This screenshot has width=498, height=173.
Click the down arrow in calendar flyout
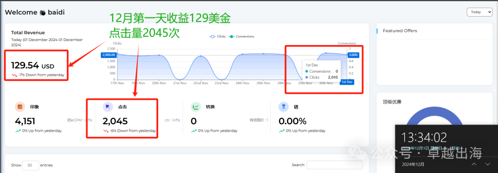tap(488, 164)
